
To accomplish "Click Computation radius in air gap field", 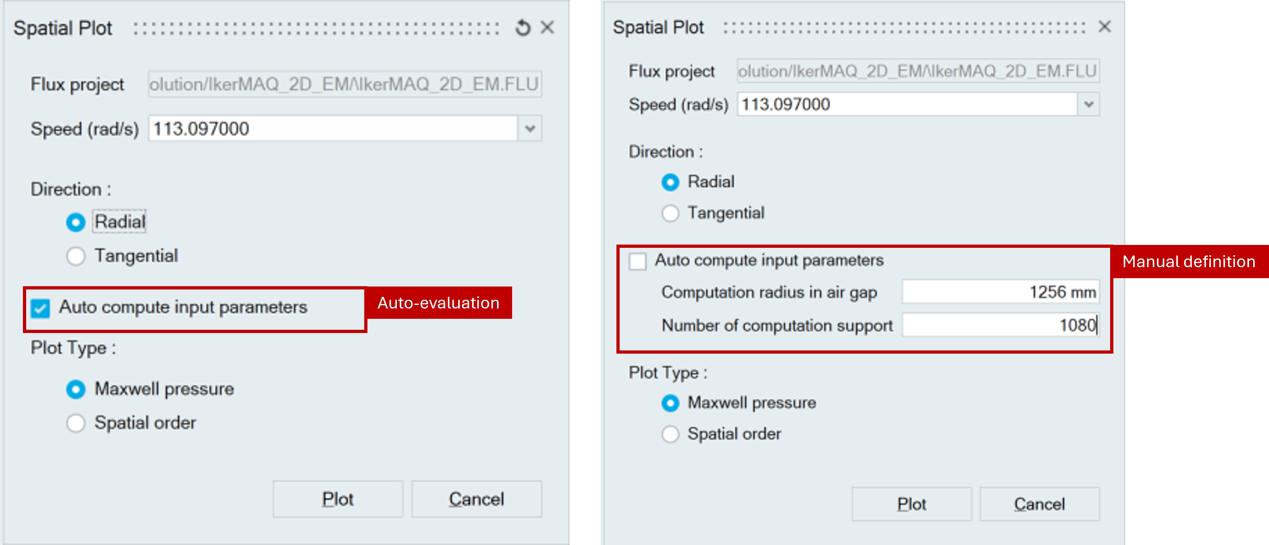I will click(1000, 292).
